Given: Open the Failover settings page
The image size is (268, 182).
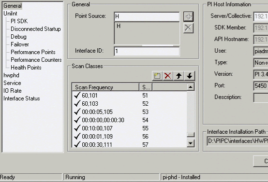Looking at the screenshot, I should [20, 44].
